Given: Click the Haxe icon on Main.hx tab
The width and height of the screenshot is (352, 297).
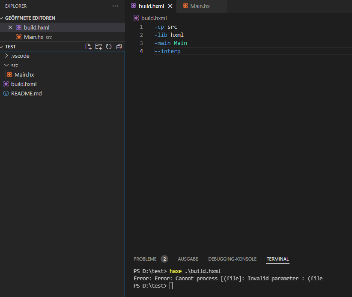Looking at the screenshot, I should pyautogui.click(x=185, y=6).
